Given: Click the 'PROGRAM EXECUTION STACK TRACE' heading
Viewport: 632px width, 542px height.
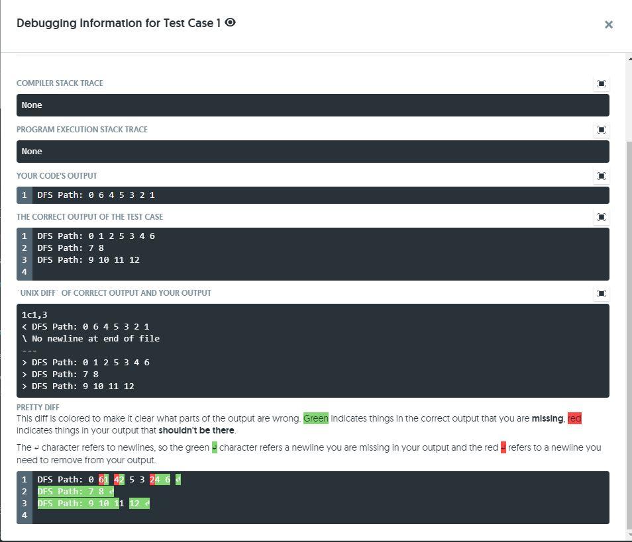Looking at the screenshot, I should [x=82, y=129].
